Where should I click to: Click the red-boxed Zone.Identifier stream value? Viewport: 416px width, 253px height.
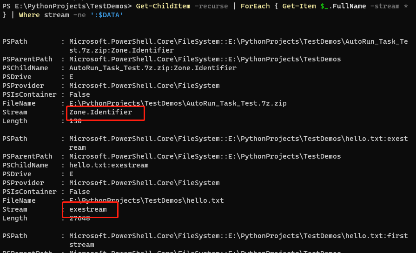click(100, 112)
